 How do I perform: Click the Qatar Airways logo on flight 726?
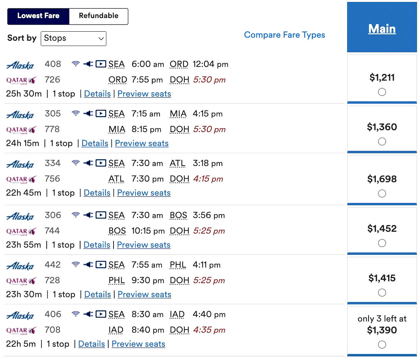[x=22, y=80]
